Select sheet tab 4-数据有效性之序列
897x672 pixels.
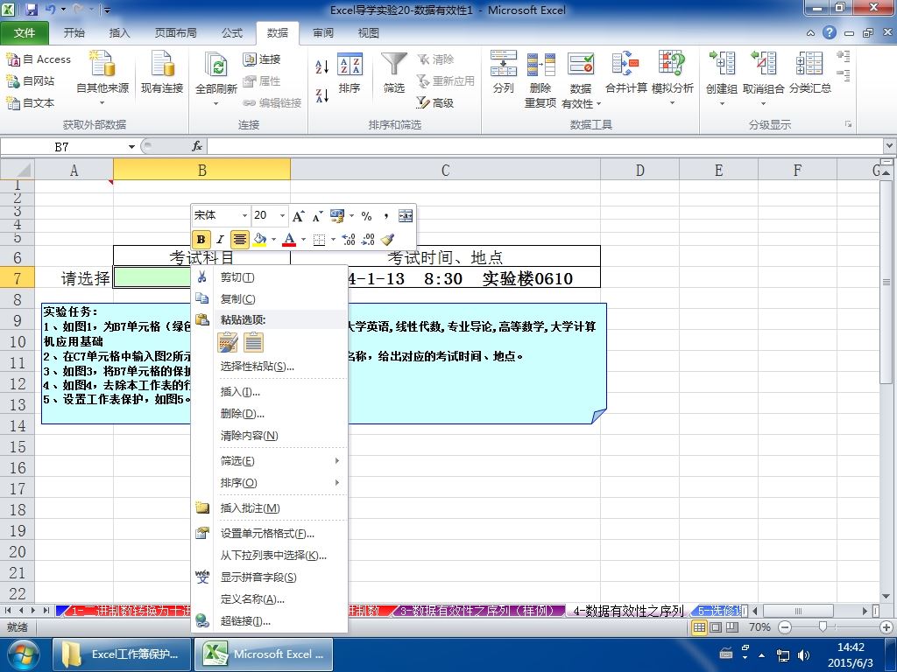coord(628,611)
